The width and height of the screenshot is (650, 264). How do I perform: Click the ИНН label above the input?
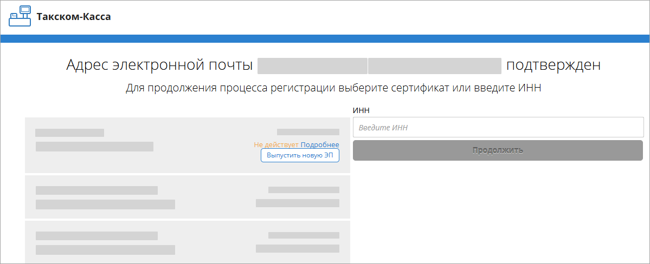[x=361, y=110]
